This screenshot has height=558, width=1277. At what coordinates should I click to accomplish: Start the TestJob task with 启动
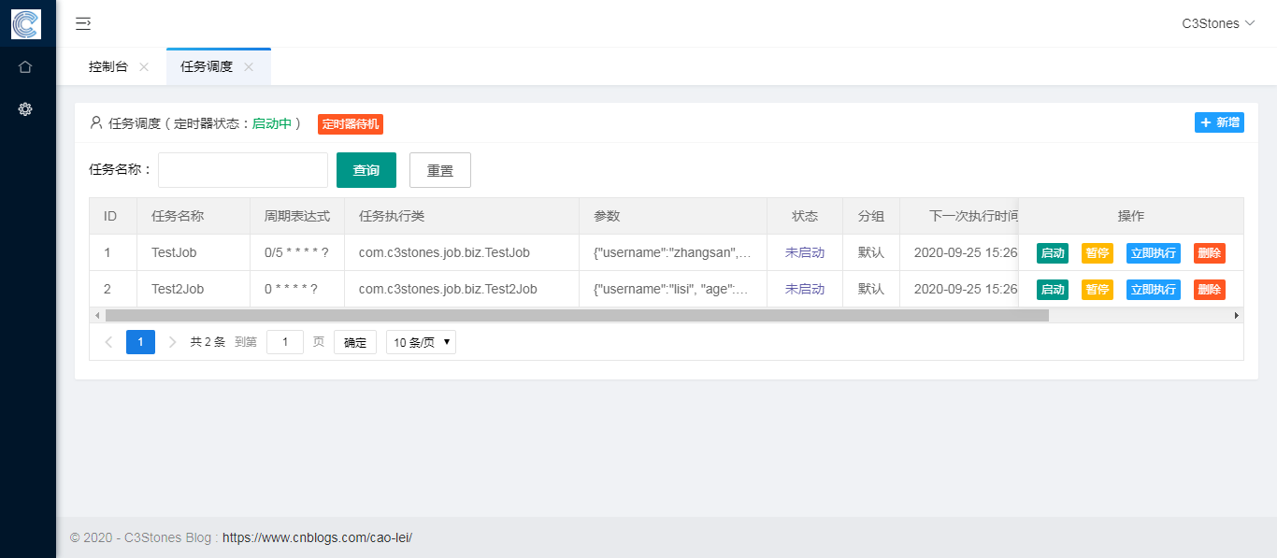[1053, 253]
